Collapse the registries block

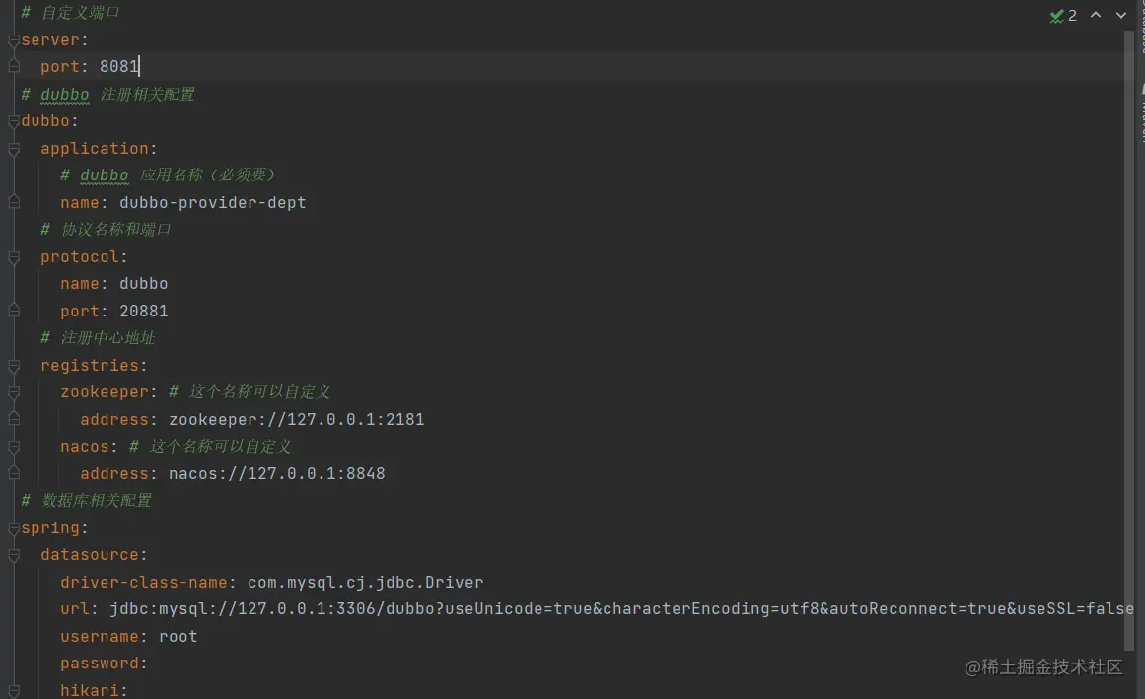(x=14, y=366)
